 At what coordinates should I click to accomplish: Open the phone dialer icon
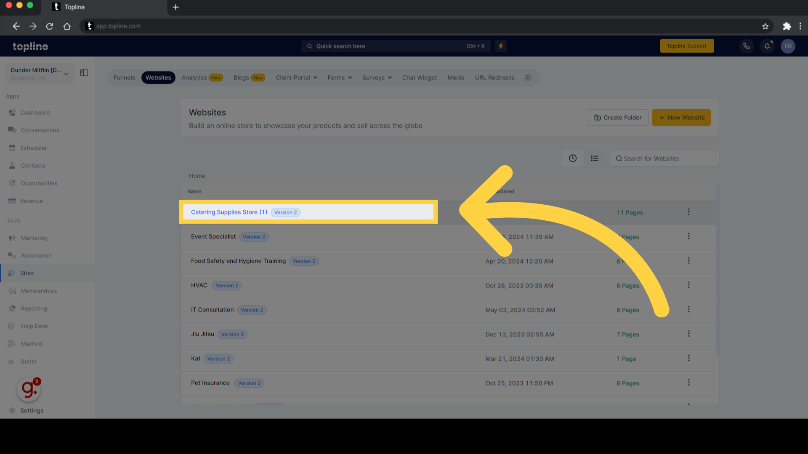[x=747, y=46]
